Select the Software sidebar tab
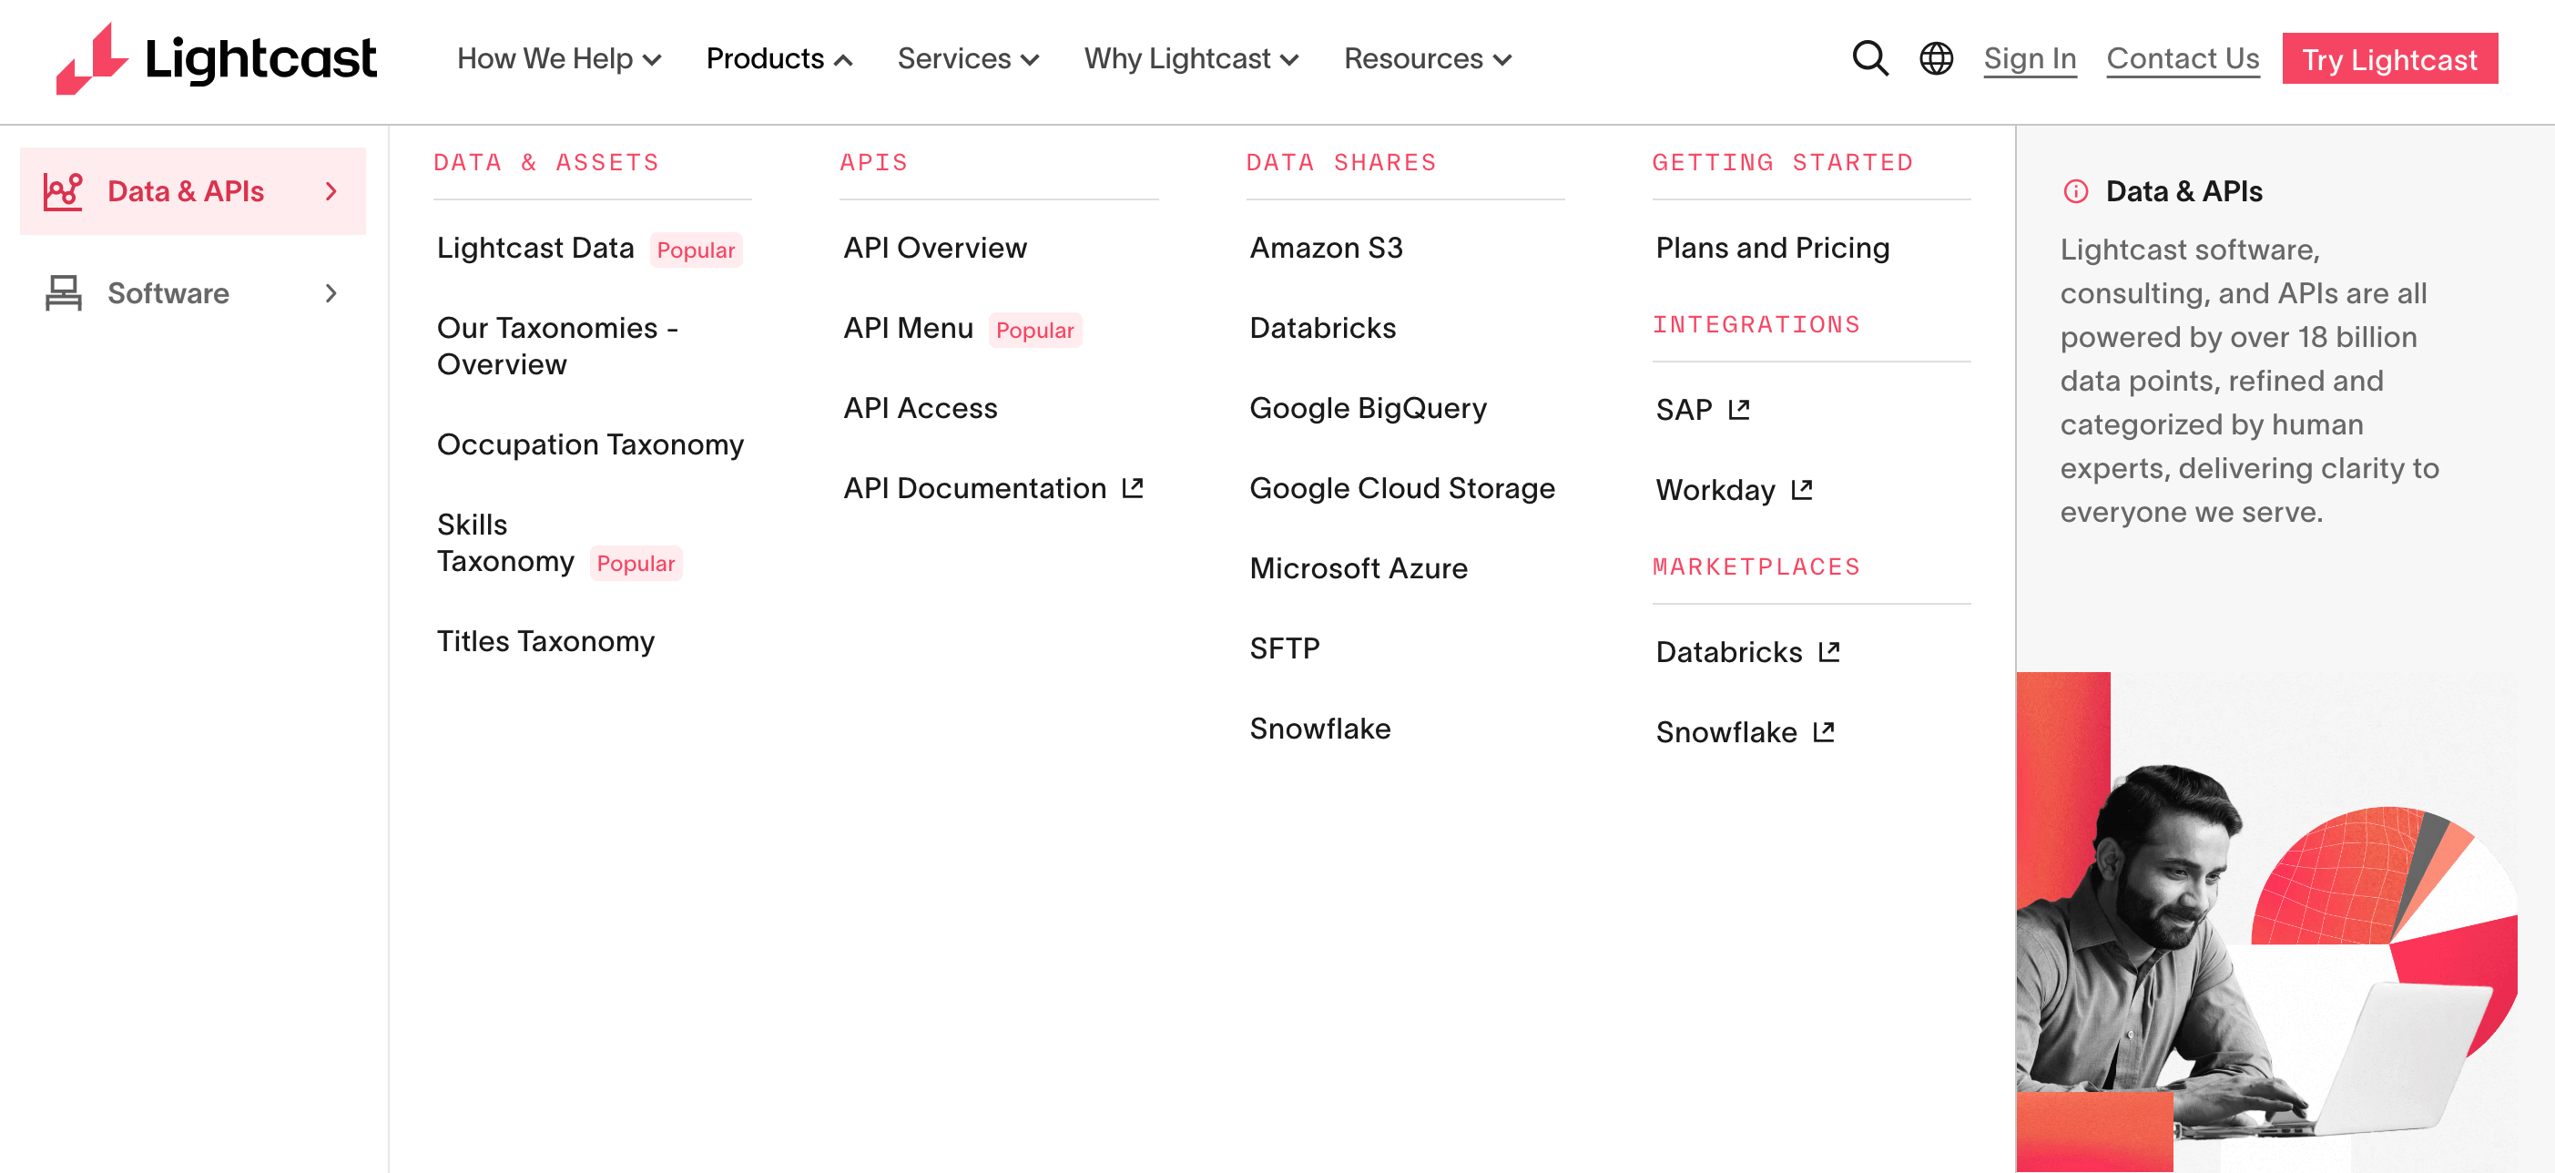This screenshot has width=2555, height=1173. [x=192, y=292]
